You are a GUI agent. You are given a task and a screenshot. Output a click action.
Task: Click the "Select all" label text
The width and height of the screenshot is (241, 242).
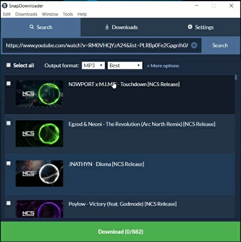coord(23,65)
